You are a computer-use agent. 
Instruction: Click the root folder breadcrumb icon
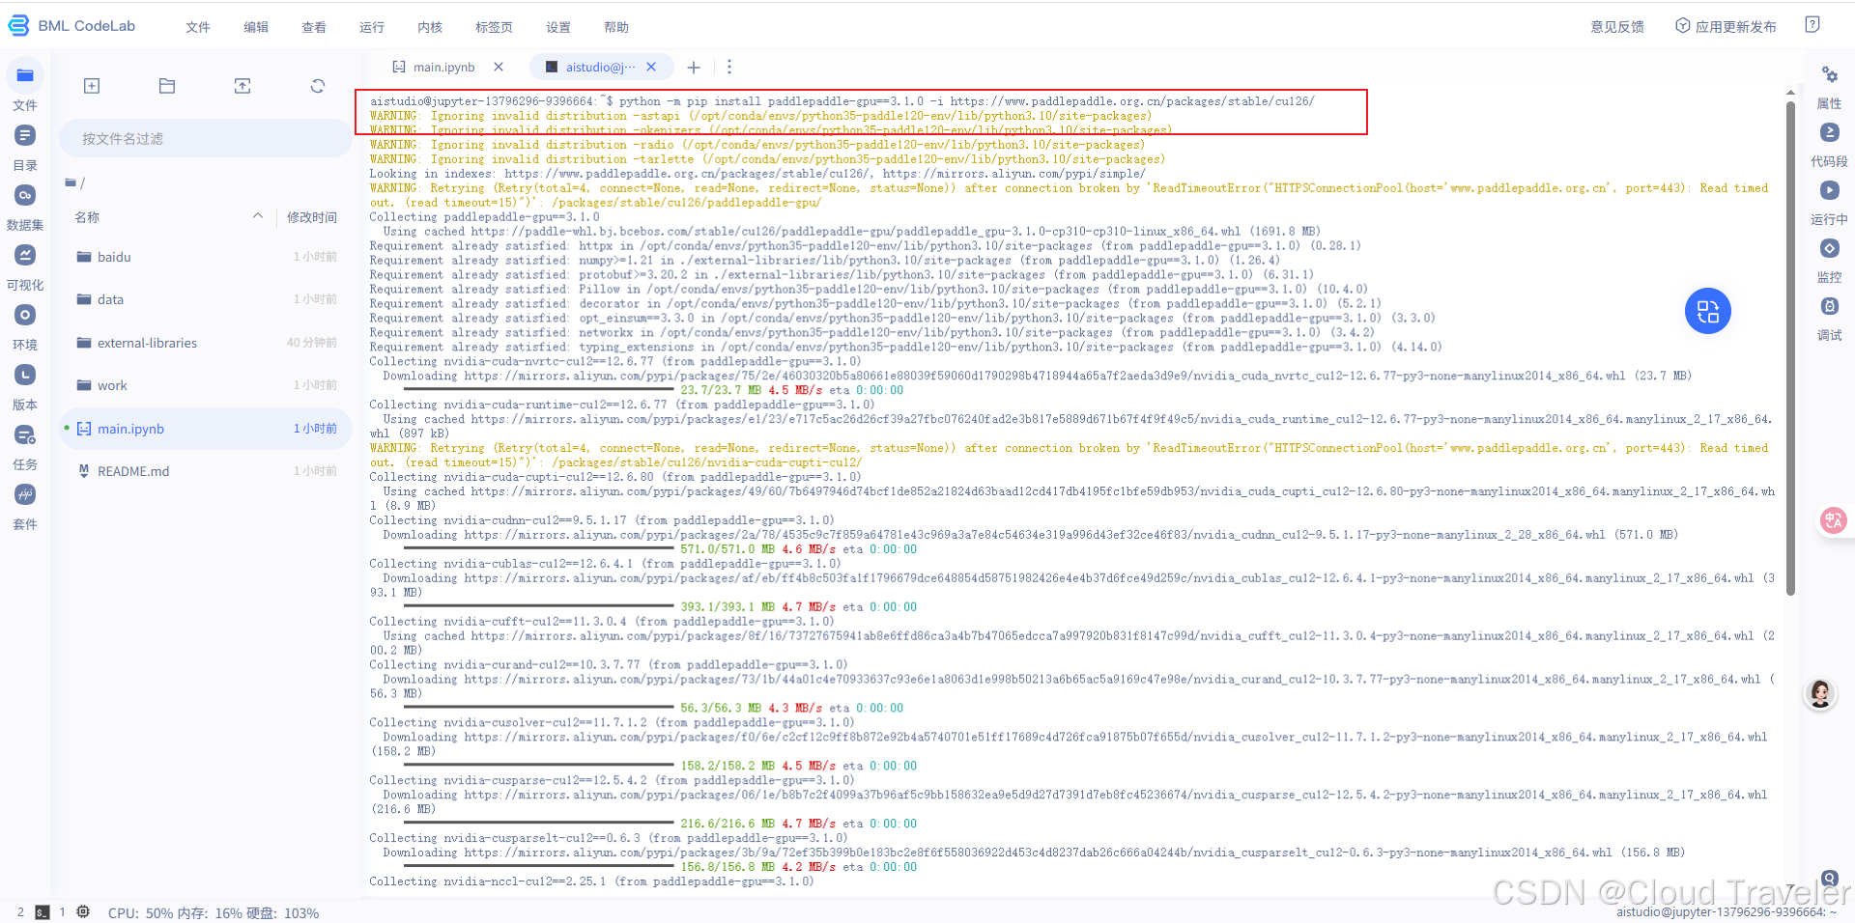tap(71, 182)
